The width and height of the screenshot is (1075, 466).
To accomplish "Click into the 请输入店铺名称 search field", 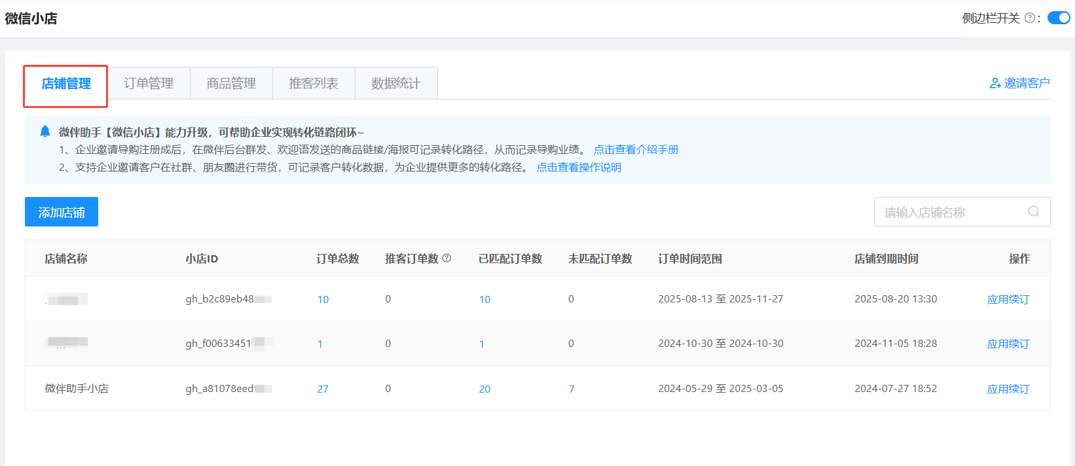I will [949, 212].
